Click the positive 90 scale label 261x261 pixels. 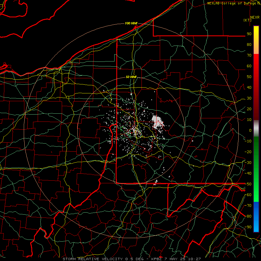tap(249, 34)
